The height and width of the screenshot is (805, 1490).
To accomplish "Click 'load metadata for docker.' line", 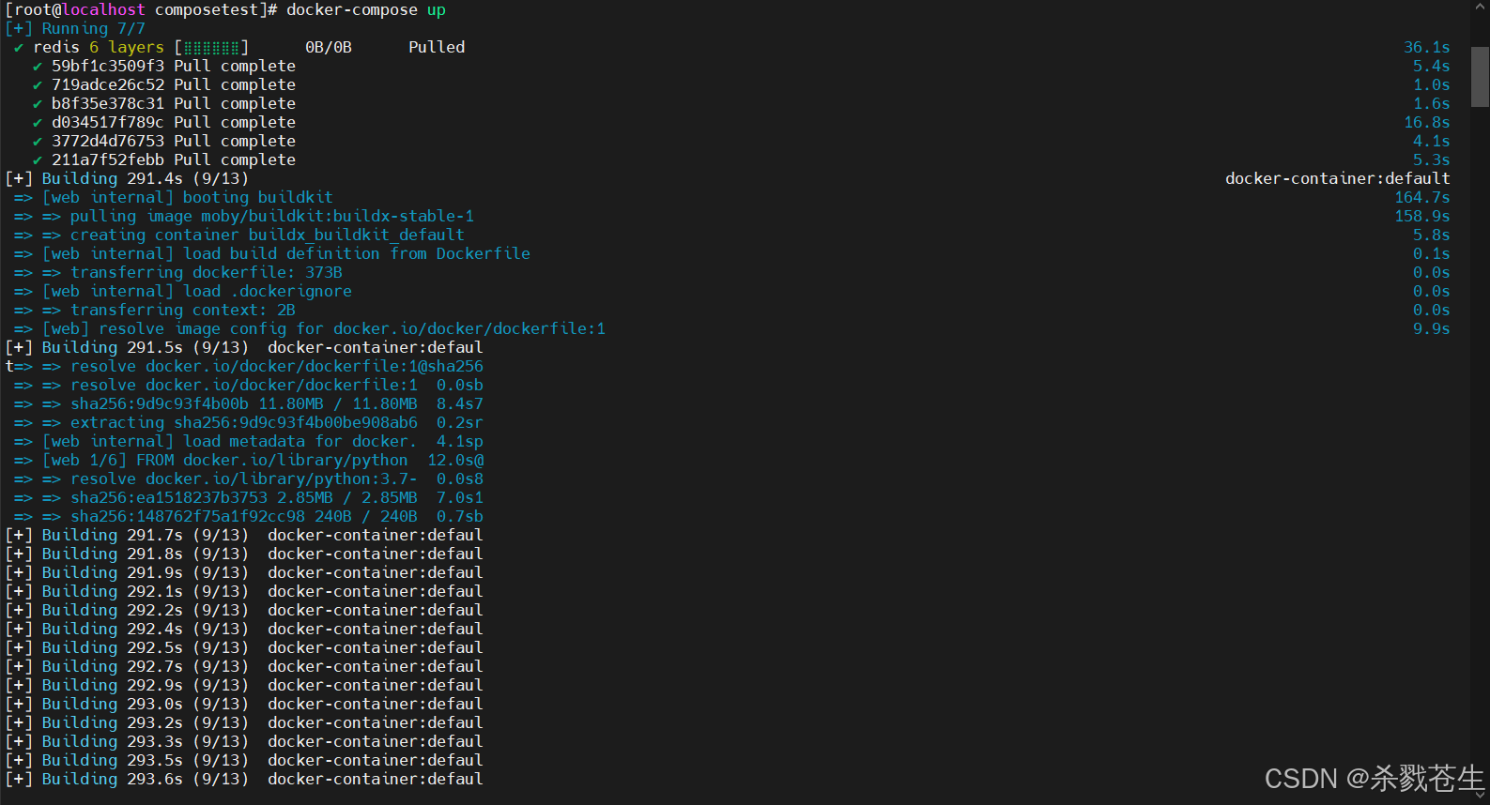I will tap(249, 441).
